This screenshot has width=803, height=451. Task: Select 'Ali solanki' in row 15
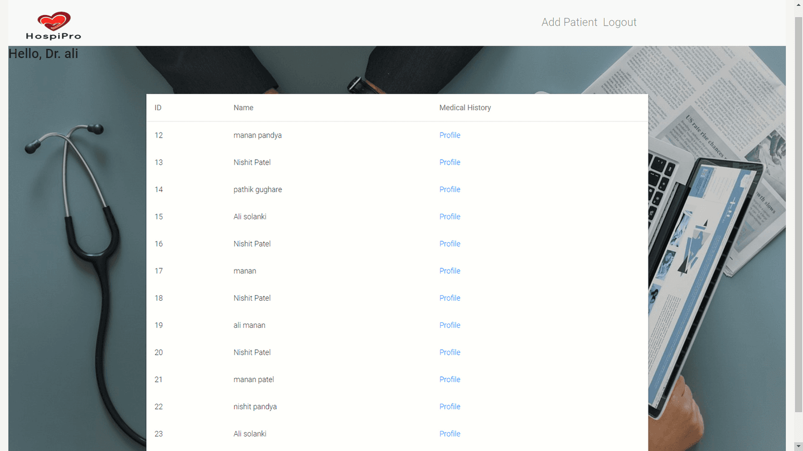point(250,217)
